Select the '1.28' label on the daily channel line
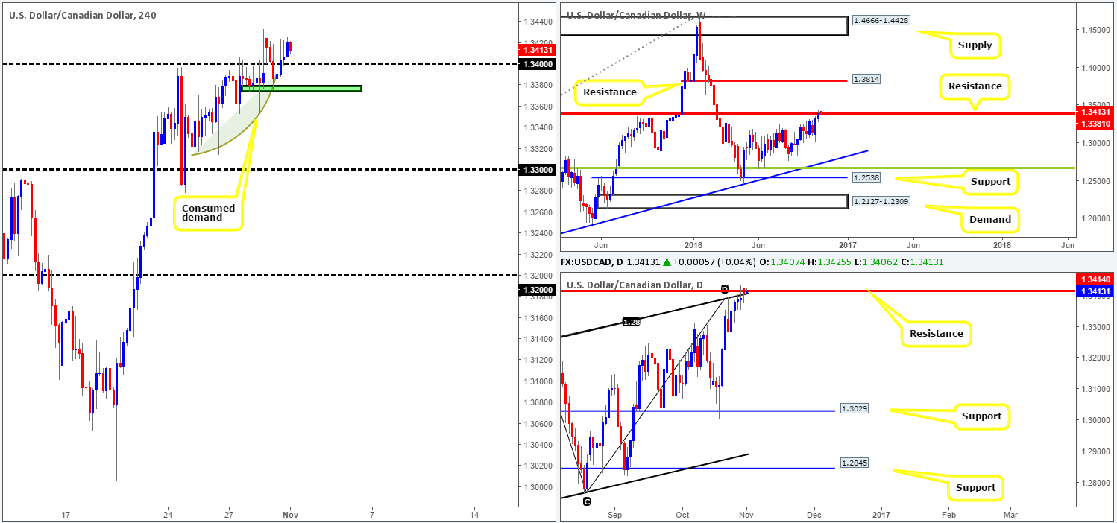 pyautogui.click(x=632, y=322)
